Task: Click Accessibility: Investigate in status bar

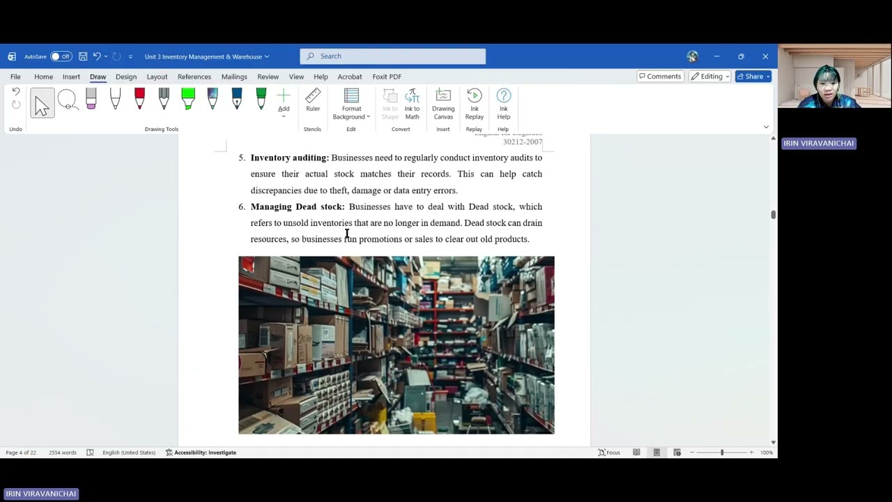Action: click(x=201, y=452)
